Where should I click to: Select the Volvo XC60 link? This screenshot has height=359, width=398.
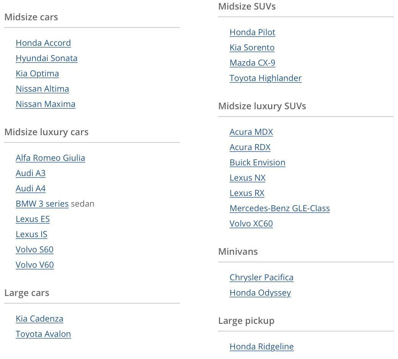tap(251, 223)
